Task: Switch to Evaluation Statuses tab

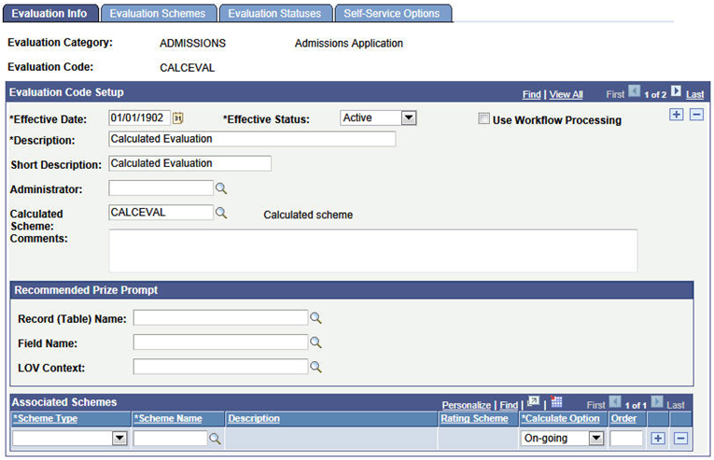Action: (x=274, y=14)
